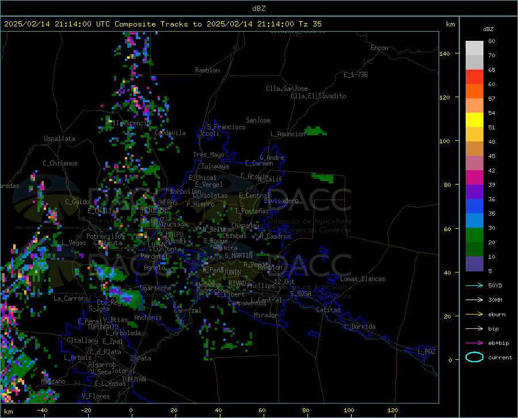518x418 pixels.
Task: Click the Zapata map label
Action: (x=141, y=358)
